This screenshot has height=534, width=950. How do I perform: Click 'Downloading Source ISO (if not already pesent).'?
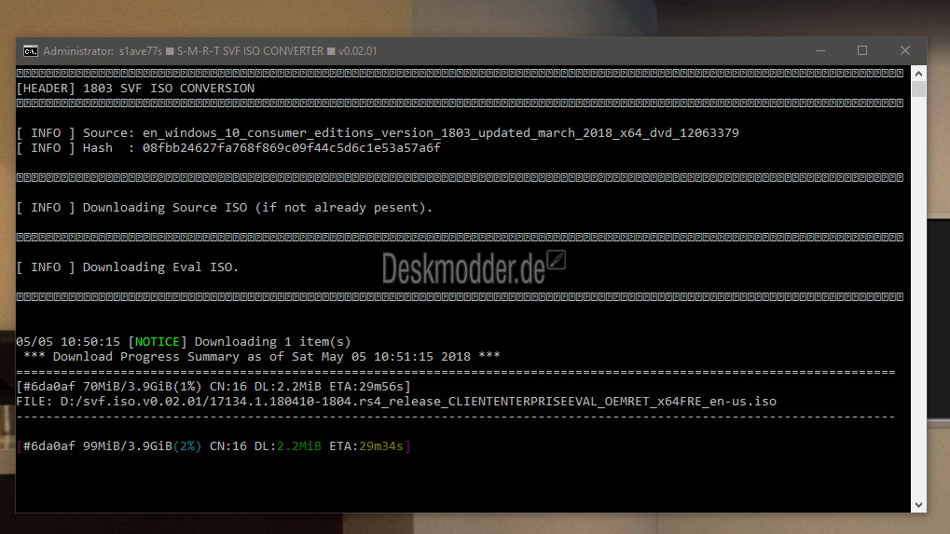point(257,208)
